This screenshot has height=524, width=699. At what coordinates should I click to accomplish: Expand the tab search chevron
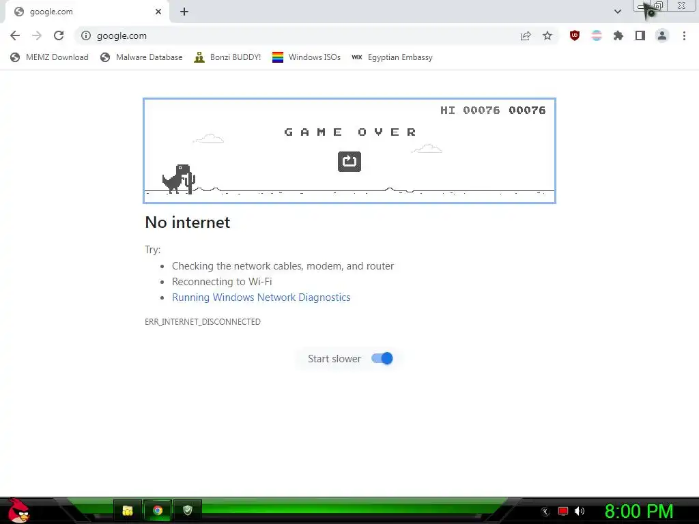point(617,12)
